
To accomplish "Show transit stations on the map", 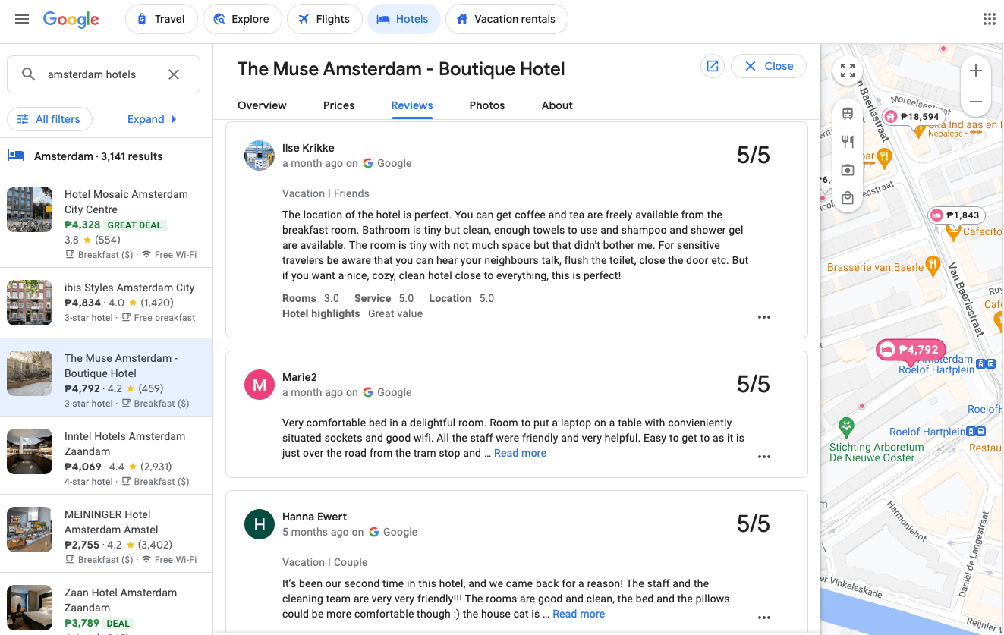I will 847,112.
